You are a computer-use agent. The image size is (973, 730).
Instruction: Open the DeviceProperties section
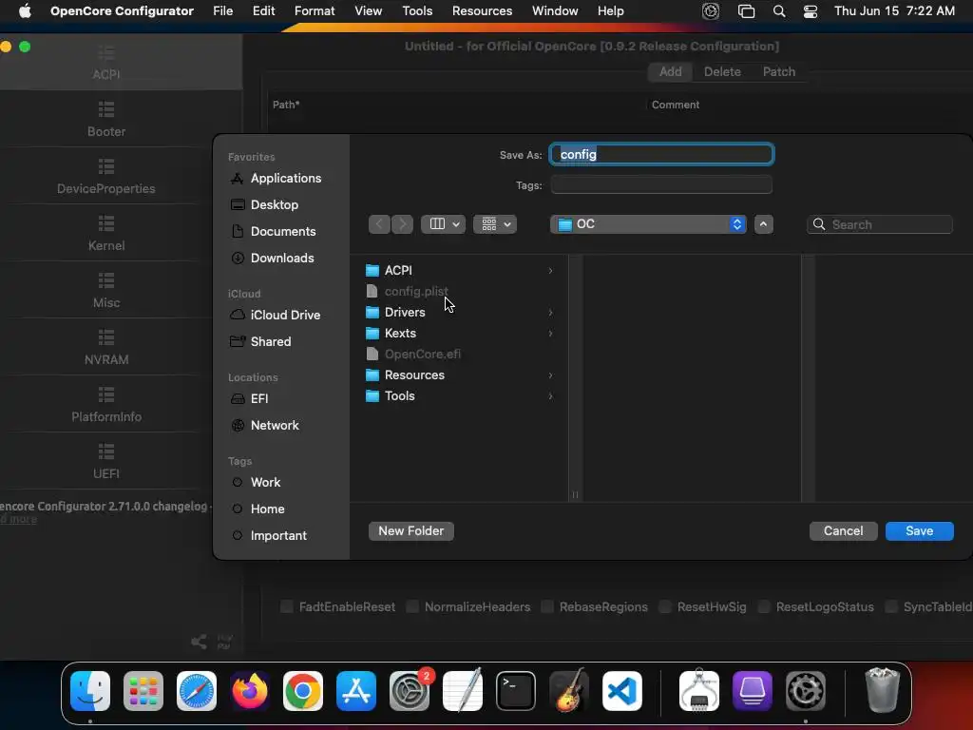(x=106, y=176)
